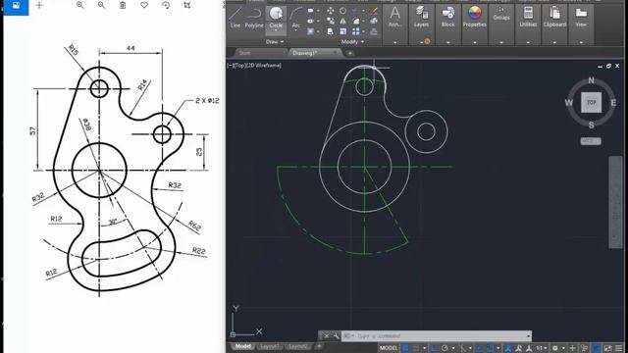Add image to favorites with heart icon
Image resolution: width=628 pixels, height=353 pixels.
pyautogui.click(x=144, y=5)
